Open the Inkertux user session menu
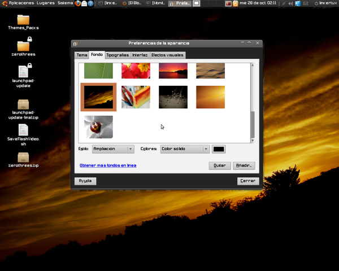Image resolution: width=339 pixels, height=271 pixels. point(325,3)
